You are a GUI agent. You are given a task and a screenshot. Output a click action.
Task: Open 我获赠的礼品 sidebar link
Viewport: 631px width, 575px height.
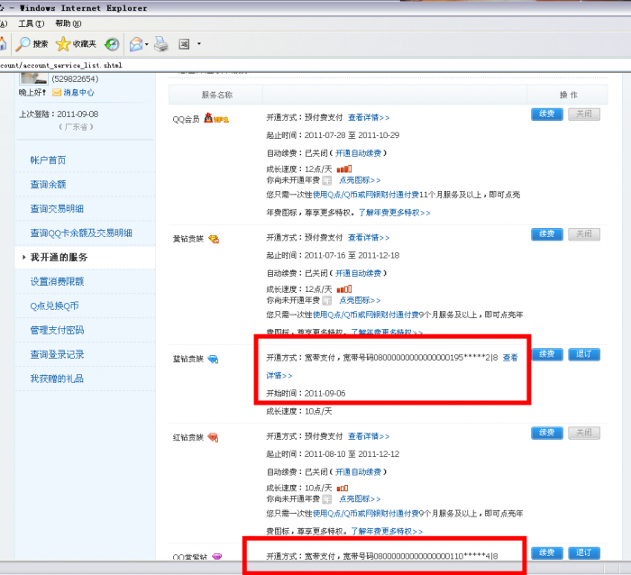57,379
